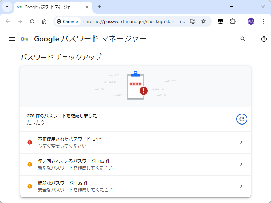Go to the home page via home icon

pos(44,21)
